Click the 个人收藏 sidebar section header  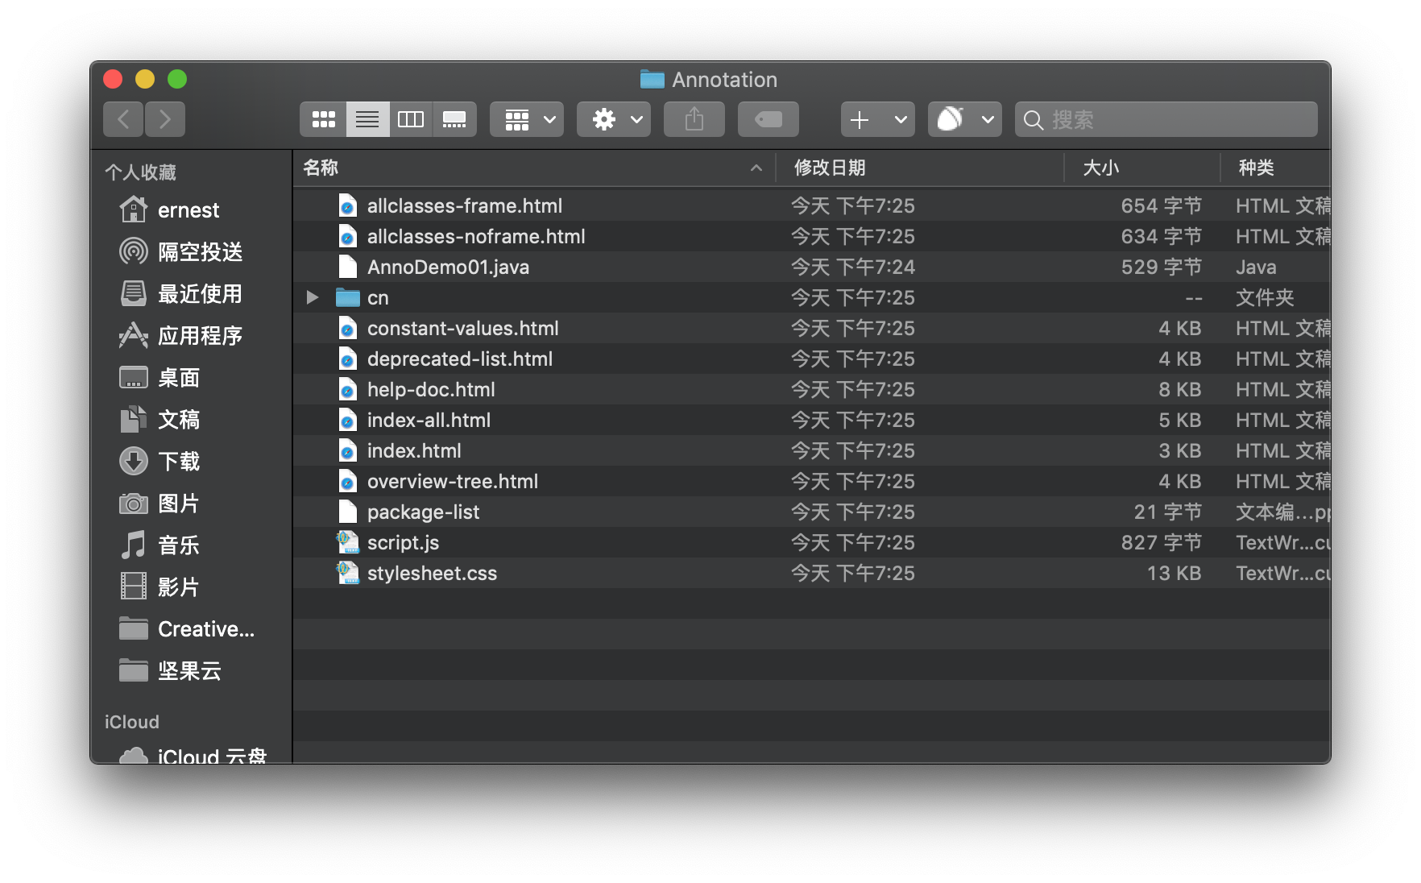[x=140, y=172]
